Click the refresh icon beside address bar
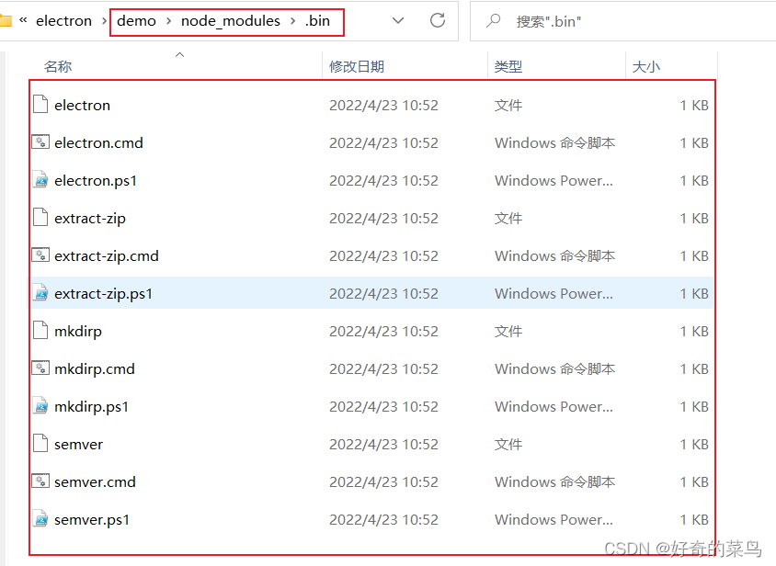The height and width of the screenshot is (566, 776). (x=438, y=21)
